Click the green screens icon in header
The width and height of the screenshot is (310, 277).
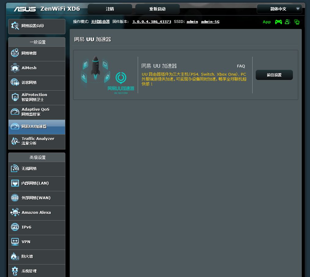[x=297, y=22]
